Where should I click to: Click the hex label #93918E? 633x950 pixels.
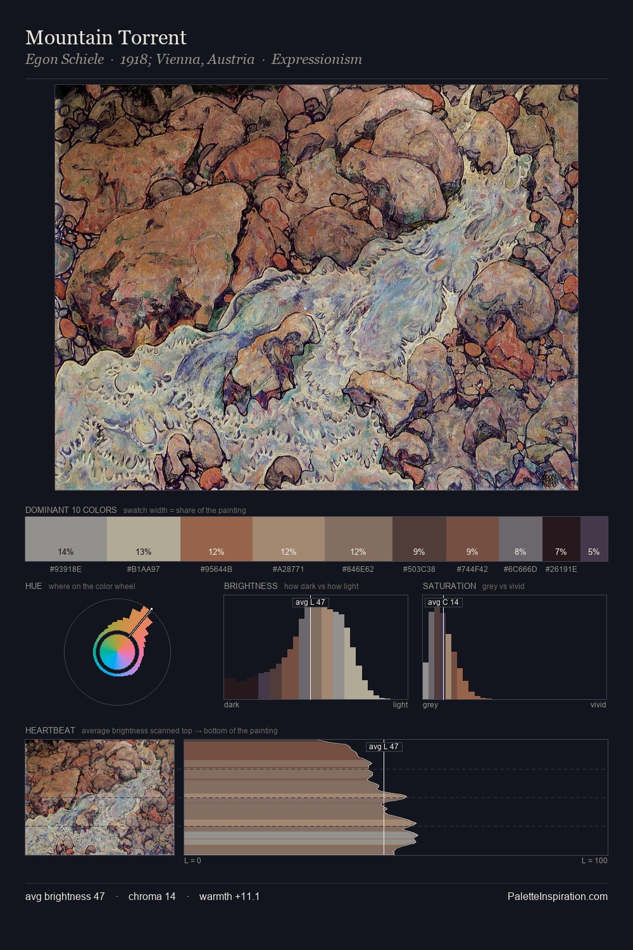coord(66,569)
